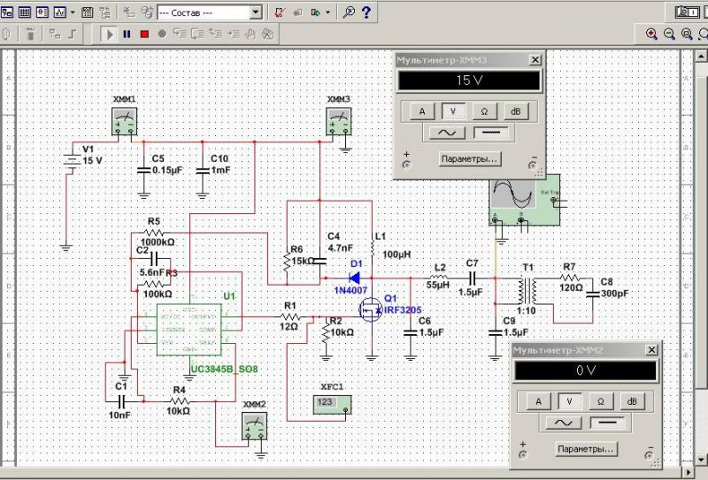
Task: Expand the dropdown arrow left of find icon
Action: pos(328,12)
